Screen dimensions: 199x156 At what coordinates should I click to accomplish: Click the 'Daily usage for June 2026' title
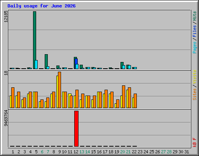coord(42,6)
